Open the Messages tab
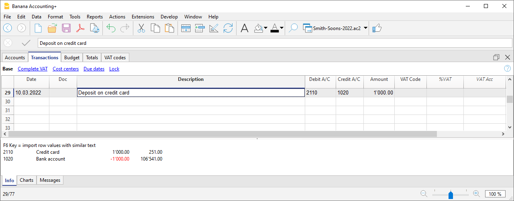The image size is (514, 201). coord(50,180)
